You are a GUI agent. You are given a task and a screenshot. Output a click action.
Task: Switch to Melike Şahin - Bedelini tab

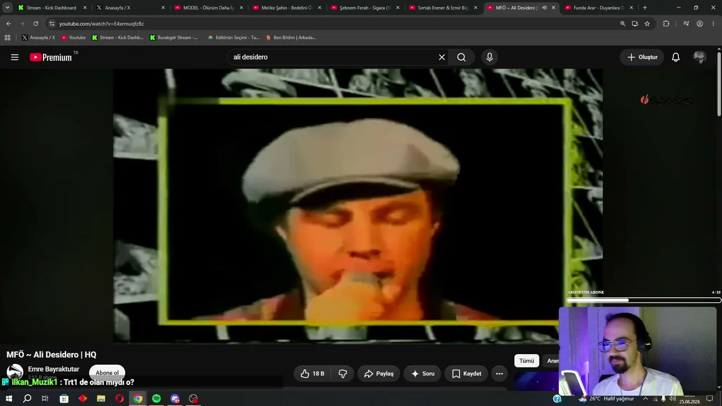coord(287,8)
